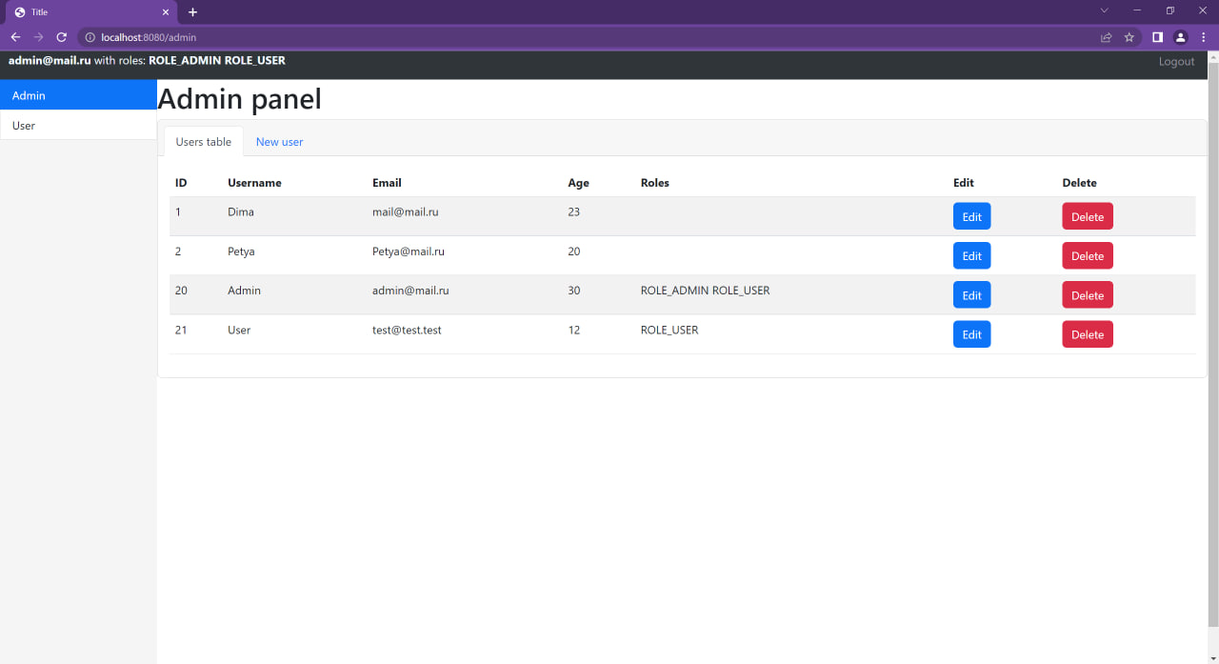
Task: Open the tab search chevron in title bar
Action: 1105,10
